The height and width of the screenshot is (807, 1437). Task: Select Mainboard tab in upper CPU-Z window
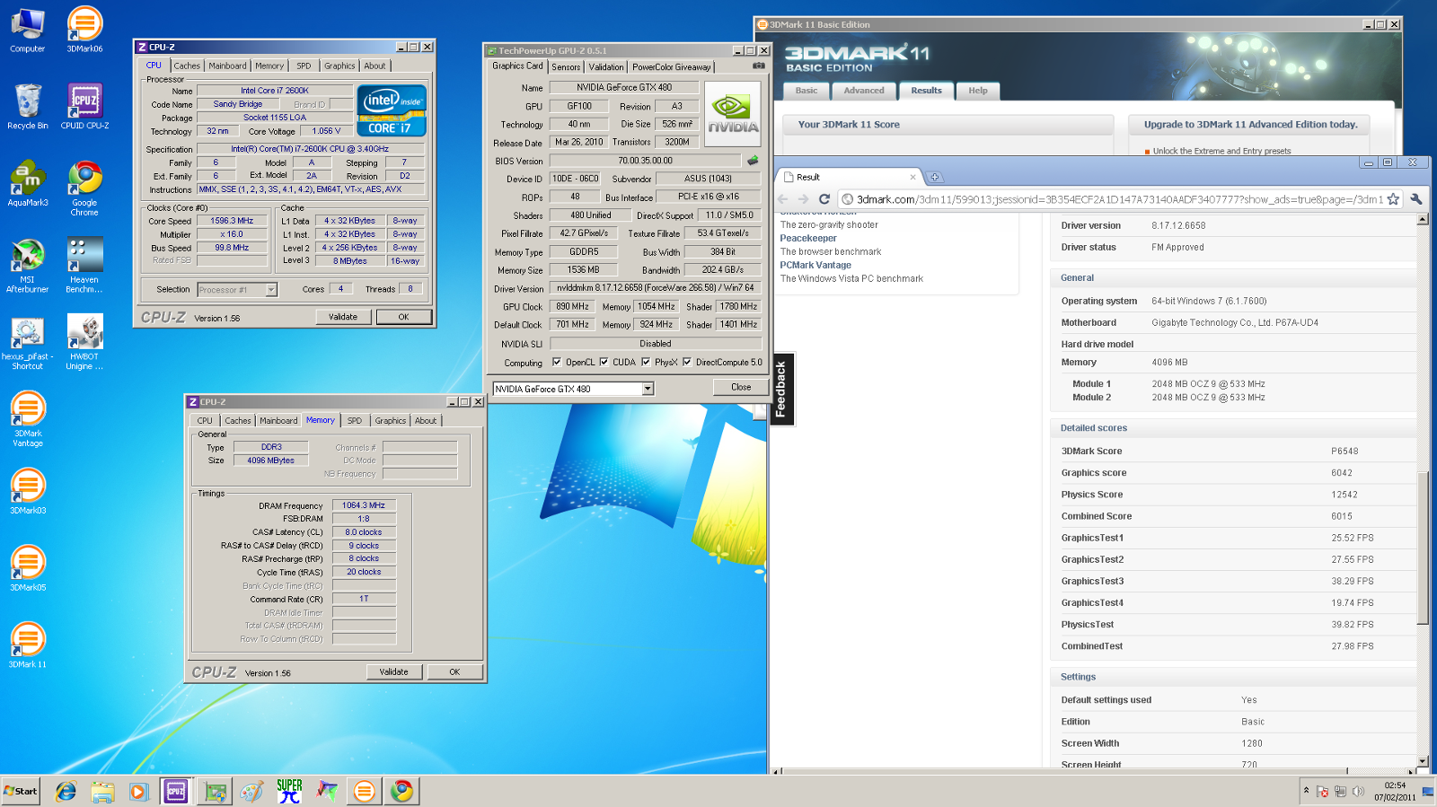[227, 66]
